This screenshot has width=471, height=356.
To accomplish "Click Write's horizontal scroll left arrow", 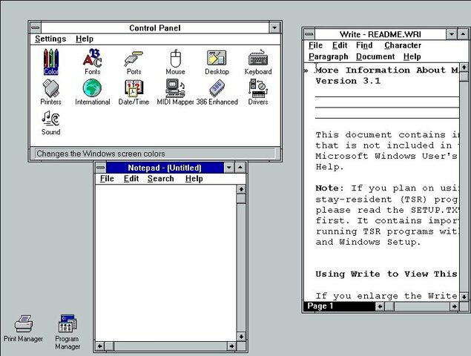I will pyautogui.click(x=381, y=306).
